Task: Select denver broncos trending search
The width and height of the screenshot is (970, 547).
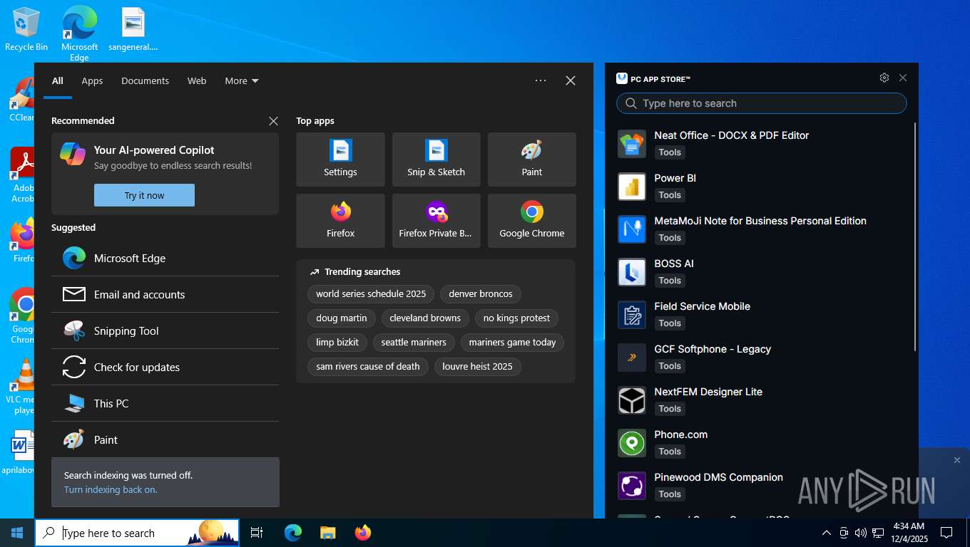Action: tap(481, 293)
